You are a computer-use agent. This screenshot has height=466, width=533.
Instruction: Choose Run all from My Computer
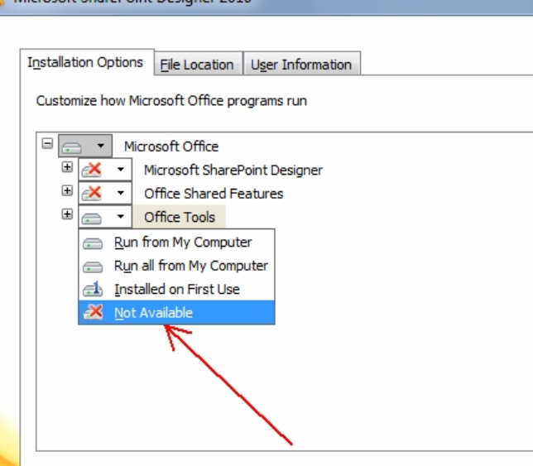click(176, 266)
